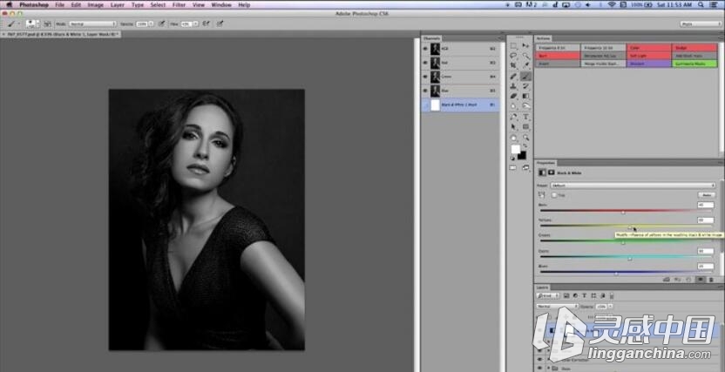The height and width of the screenshot is (372, 725).
Task: Select the Brush tool in toolbox
Action: pos(525,77)
